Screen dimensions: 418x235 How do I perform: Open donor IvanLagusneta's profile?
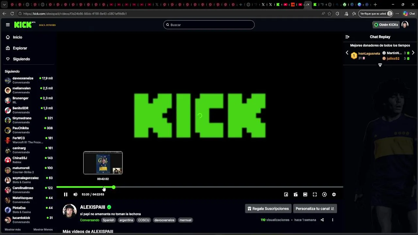(x=369, y=54)
